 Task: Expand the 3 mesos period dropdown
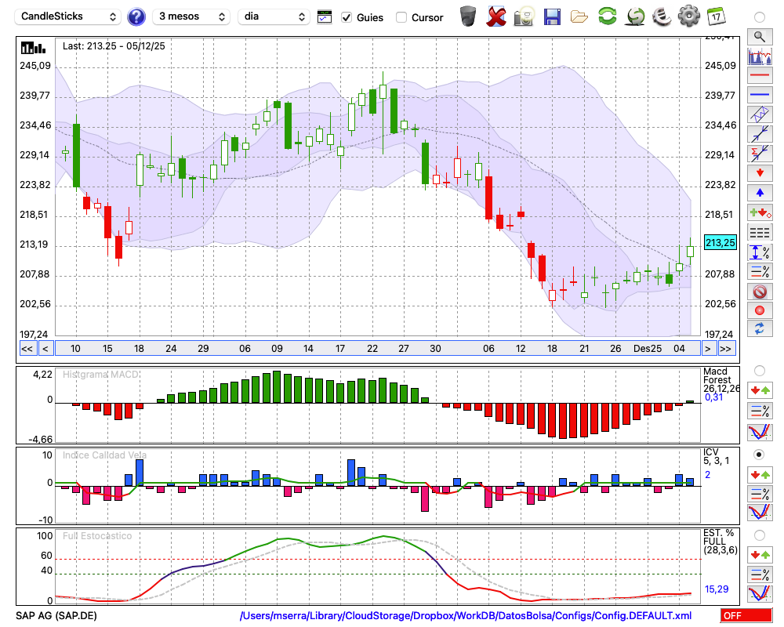[191, 16]
